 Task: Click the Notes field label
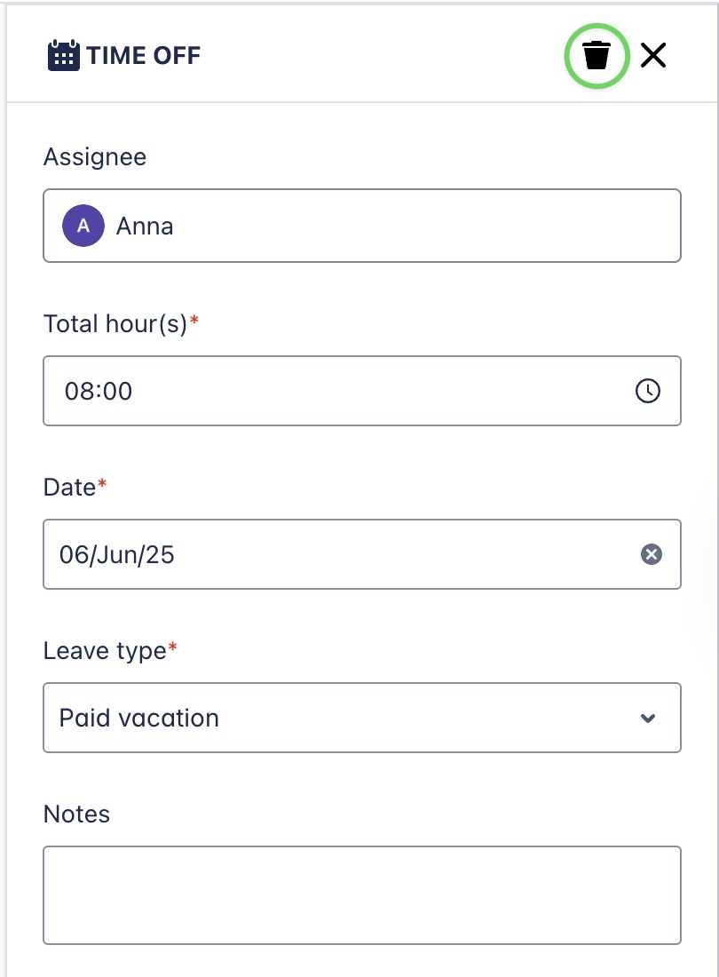(76, 814)
